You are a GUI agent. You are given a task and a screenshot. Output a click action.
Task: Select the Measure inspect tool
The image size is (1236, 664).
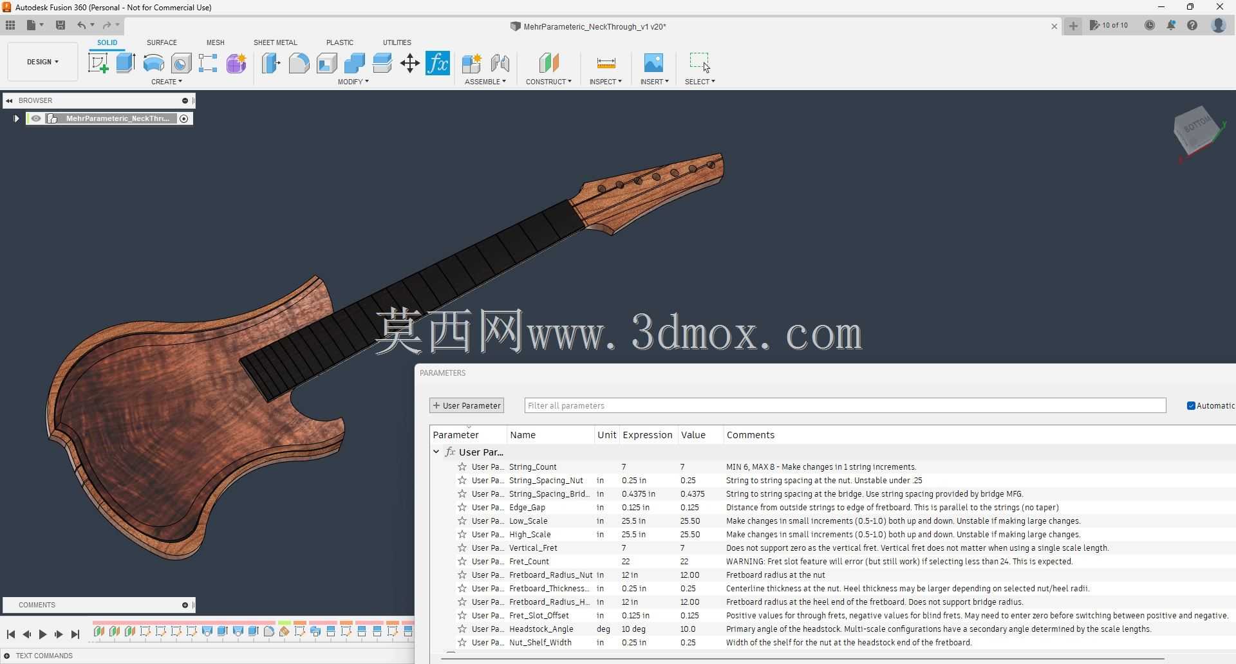click(606, 63)
